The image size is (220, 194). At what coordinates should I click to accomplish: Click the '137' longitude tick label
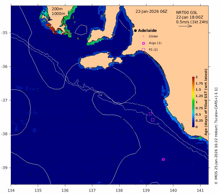click(x=92, y=190)
